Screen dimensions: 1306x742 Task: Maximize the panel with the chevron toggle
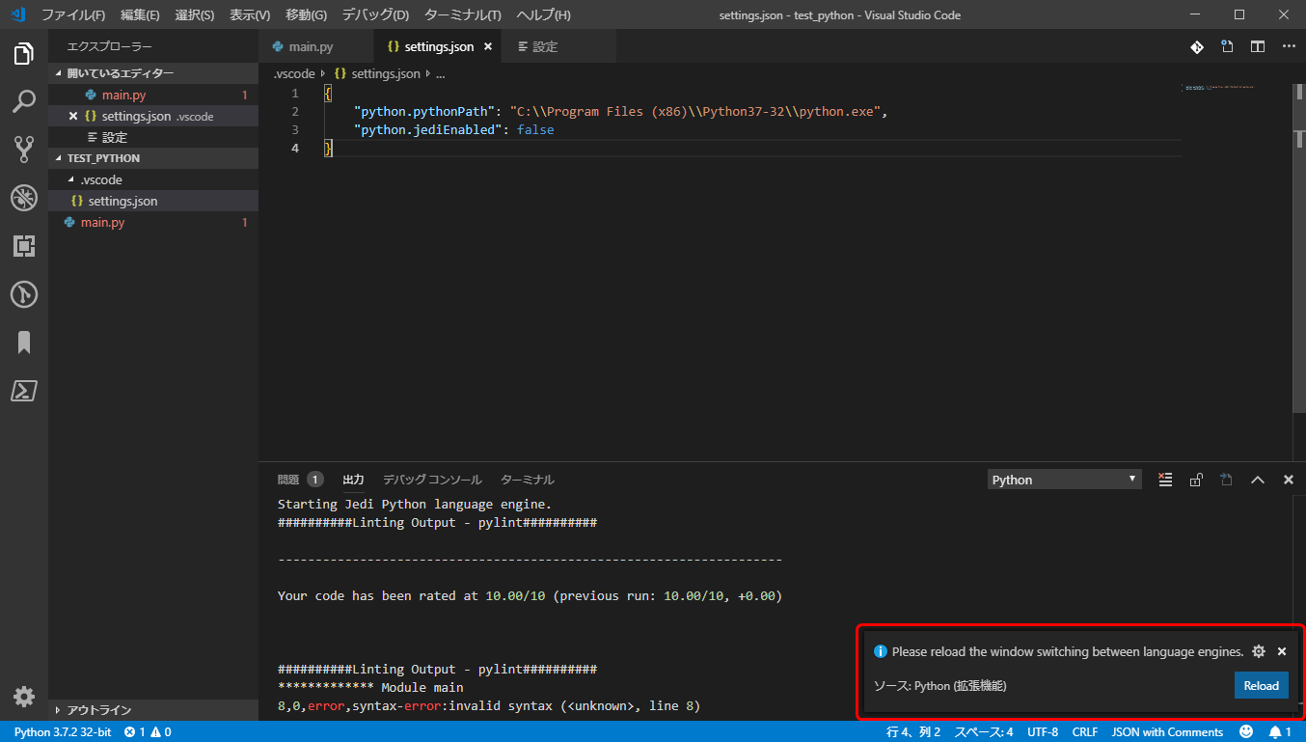1258,479
